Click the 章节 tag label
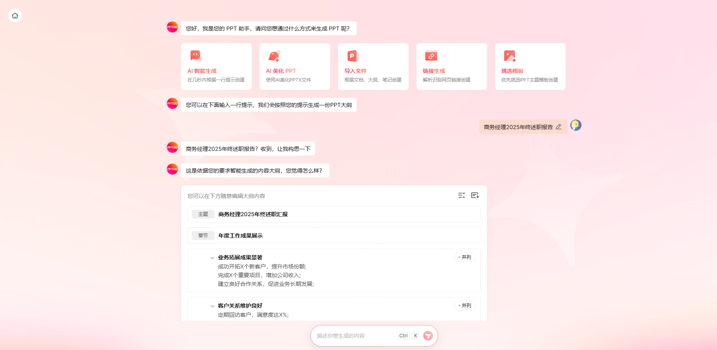Screen dimensions: 717x350 coord(203,236)
